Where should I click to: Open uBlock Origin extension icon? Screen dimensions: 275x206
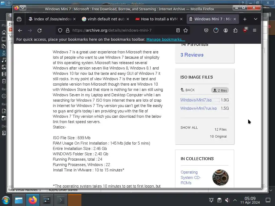tap(245, 30)
